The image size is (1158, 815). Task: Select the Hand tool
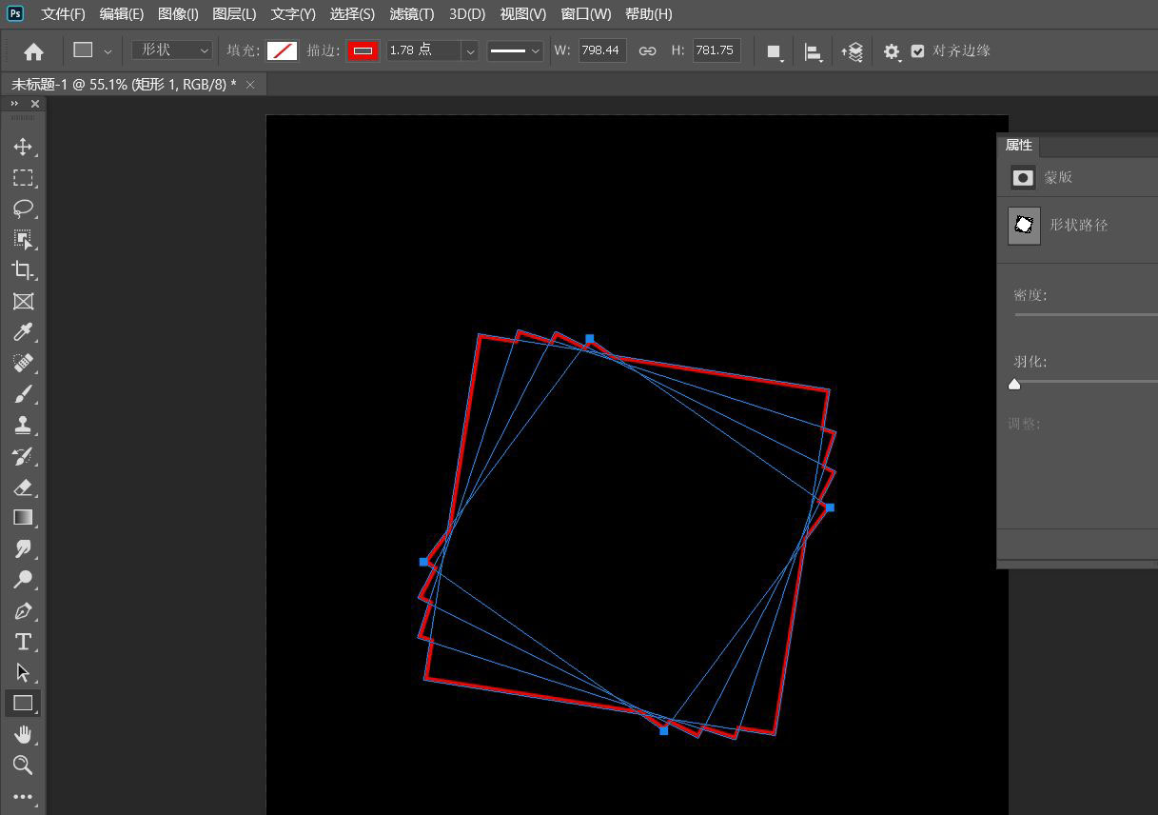[23, 734]
